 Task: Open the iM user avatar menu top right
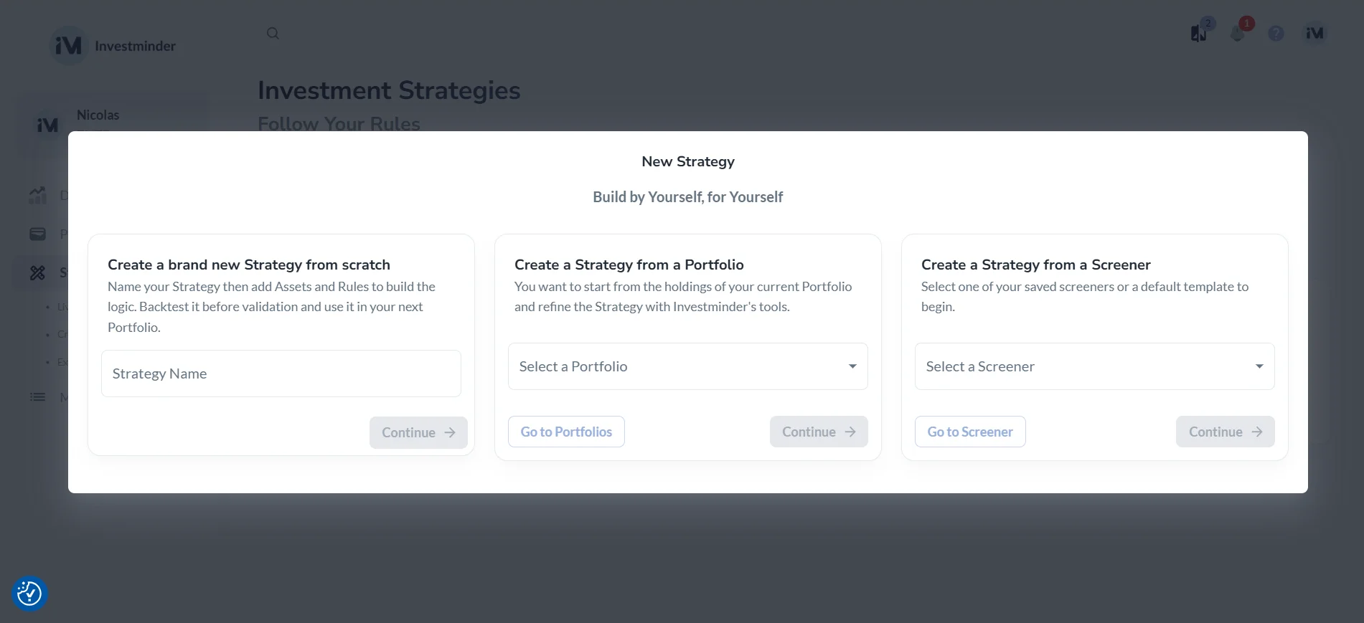point(1314,33)
